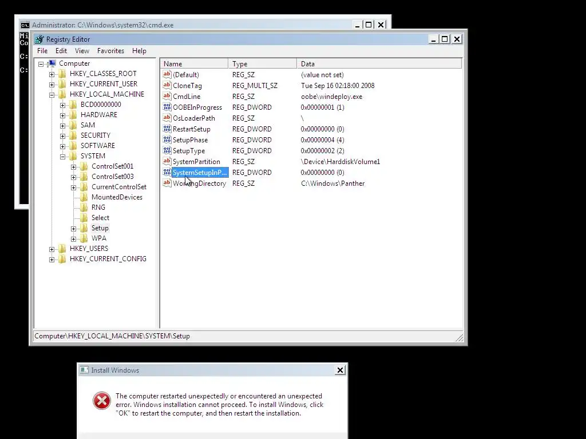Collapse the SYSTEM key
This screenshot has height=439, width=586.
click(62, 157)
